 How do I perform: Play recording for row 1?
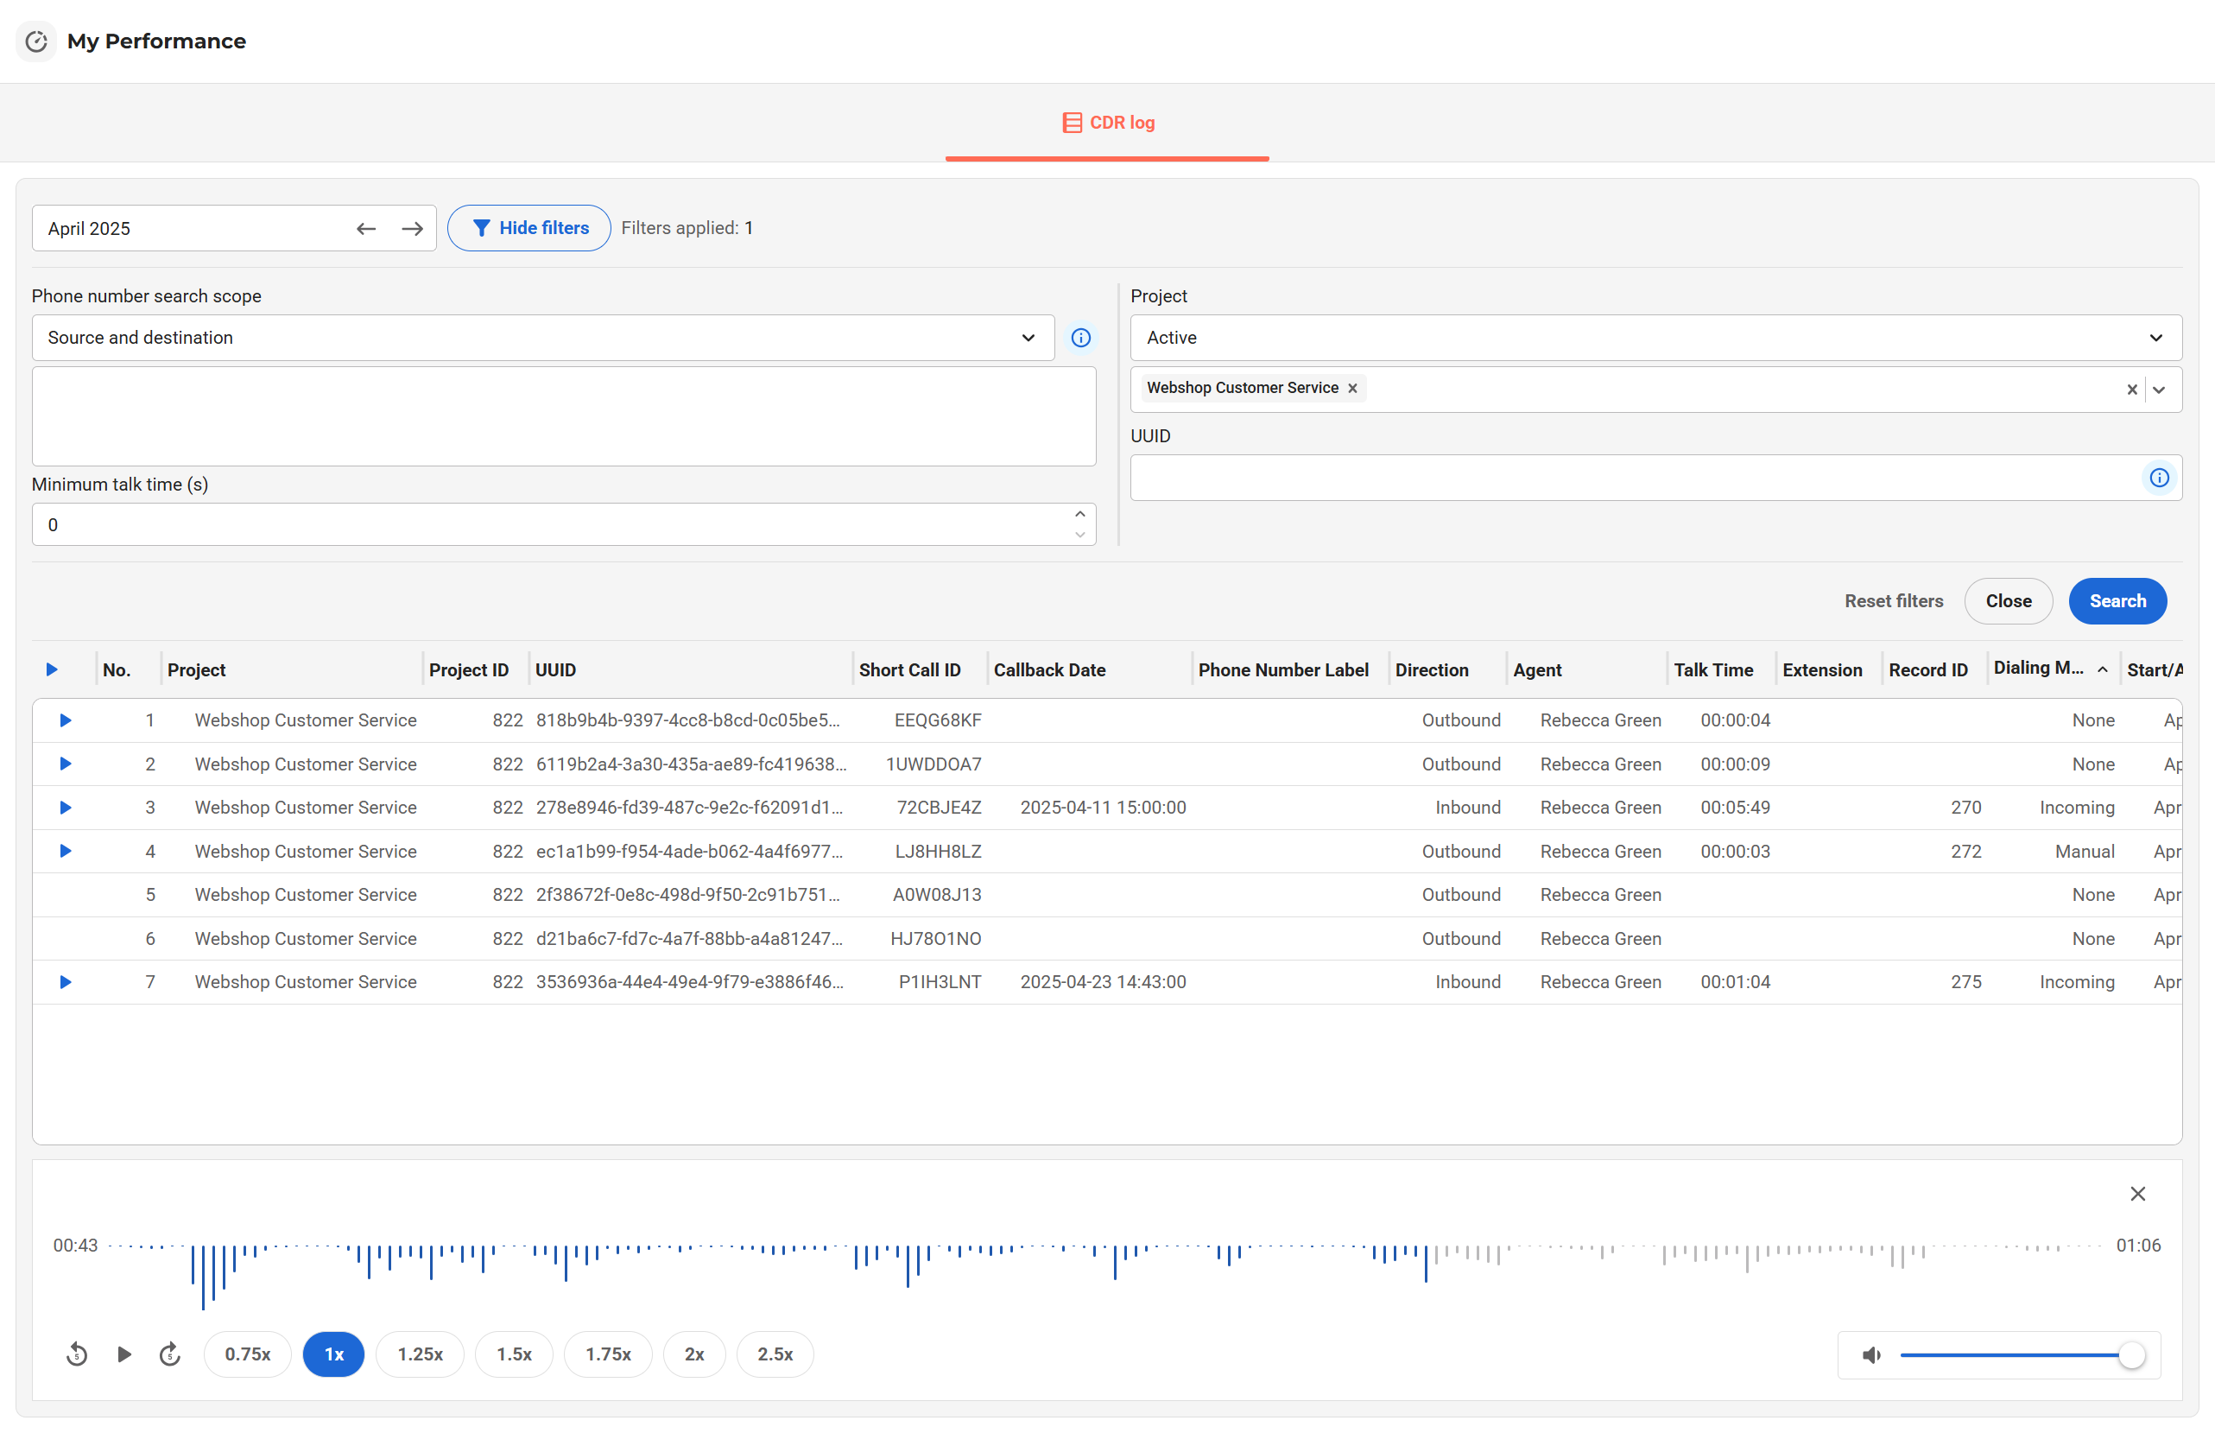pos(65,721)
